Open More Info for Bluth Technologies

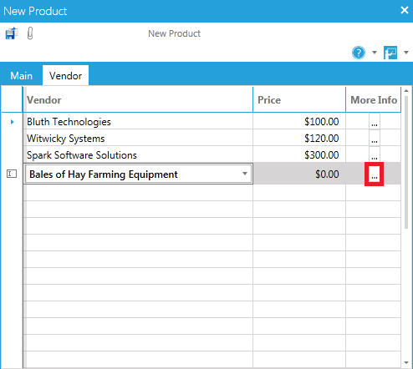coord(375,121)
